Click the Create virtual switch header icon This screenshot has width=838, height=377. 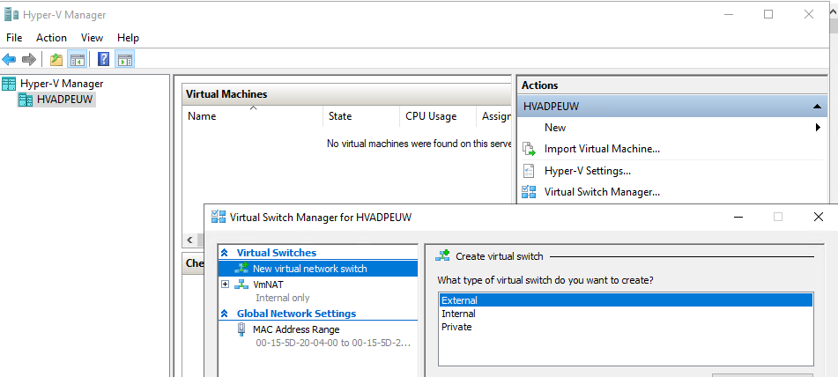[x=442, y=256]
